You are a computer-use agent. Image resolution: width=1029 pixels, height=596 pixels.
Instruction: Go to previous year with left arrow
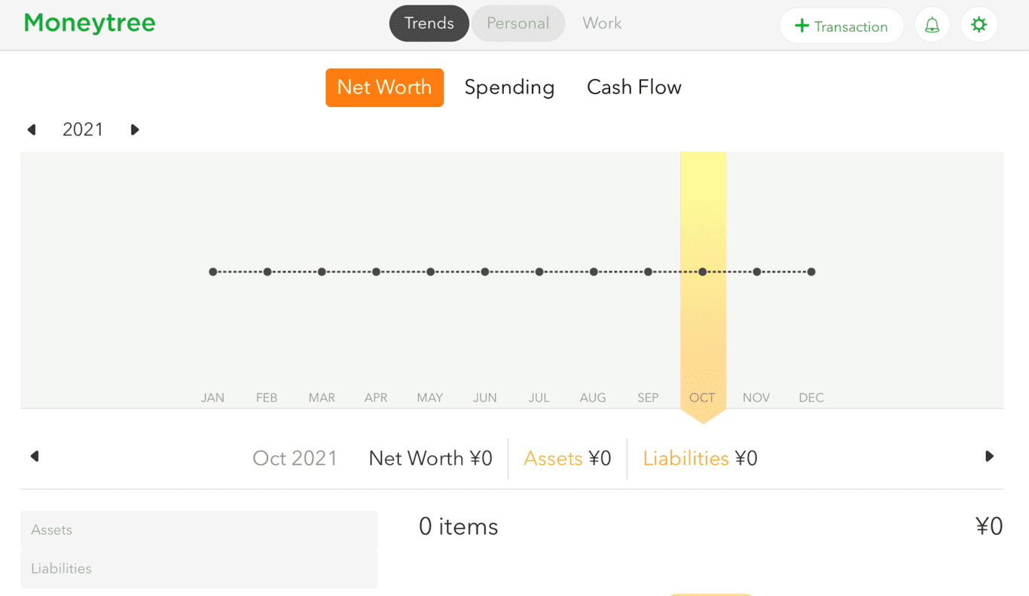point(32,129)
